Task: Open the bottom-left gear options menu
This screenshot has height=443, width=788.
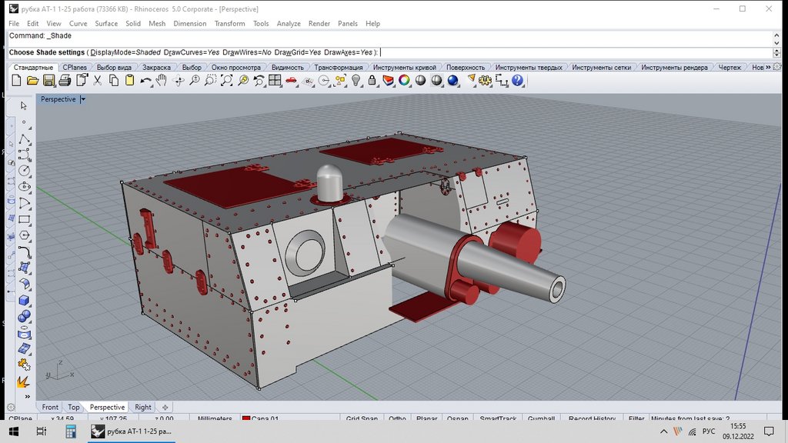Action: (x=11, y=408)
